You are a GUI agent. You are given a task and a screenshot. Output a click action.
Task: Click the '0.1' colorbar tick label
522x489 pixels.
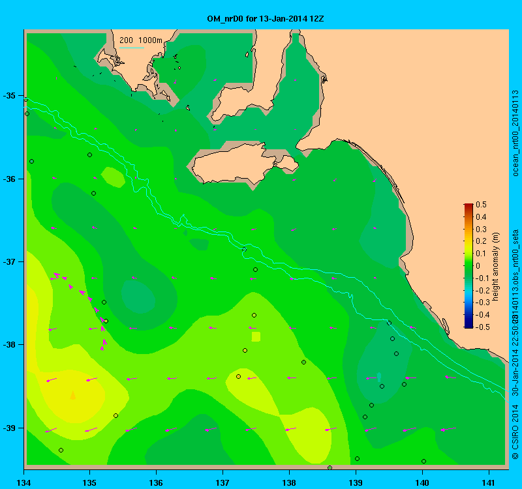(481, 254)
